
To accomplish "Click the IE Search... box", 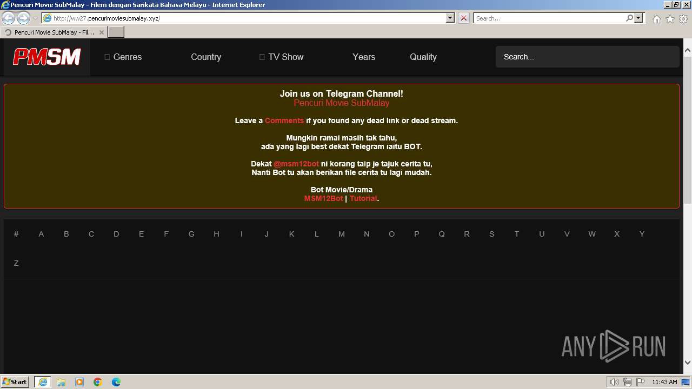I will point(549,18).
